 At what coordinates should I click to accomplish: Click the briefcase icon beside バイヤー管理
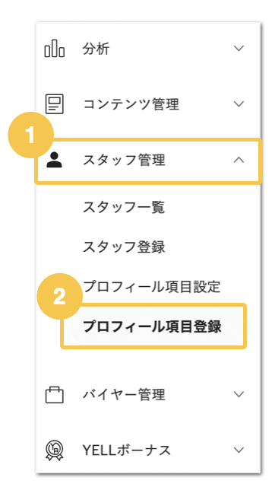54,395
